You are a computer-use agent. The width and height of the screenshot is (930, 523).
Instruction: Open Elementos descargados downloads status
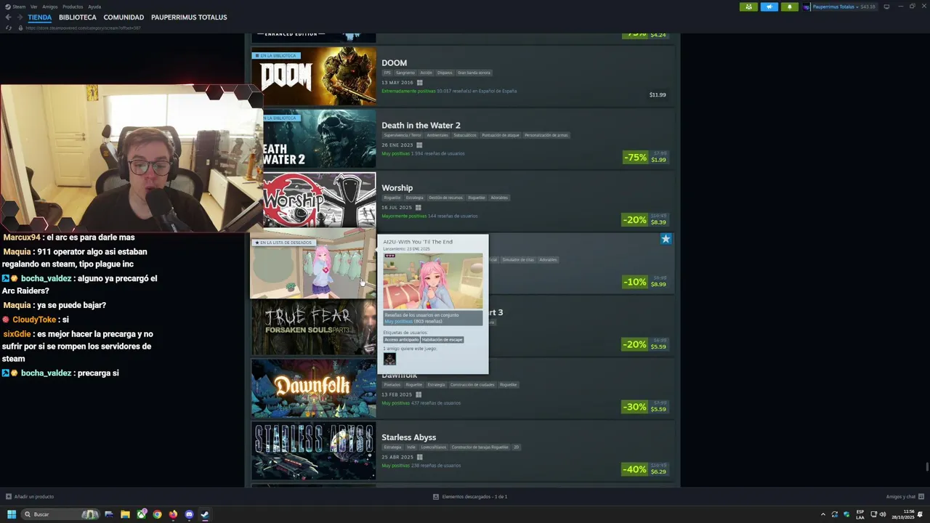click(474, 497)
